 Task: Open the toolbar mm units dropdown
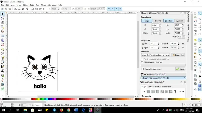[102, 9]
